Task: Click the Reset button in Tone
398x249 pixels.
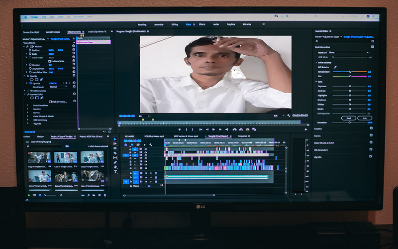Action: click(349, 118)
